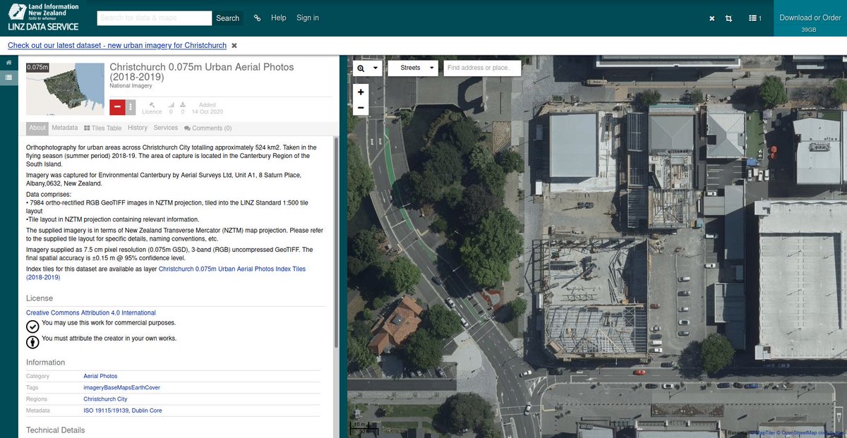Open the Christchurch City region link
847x438 pixels.
(105, 399)
